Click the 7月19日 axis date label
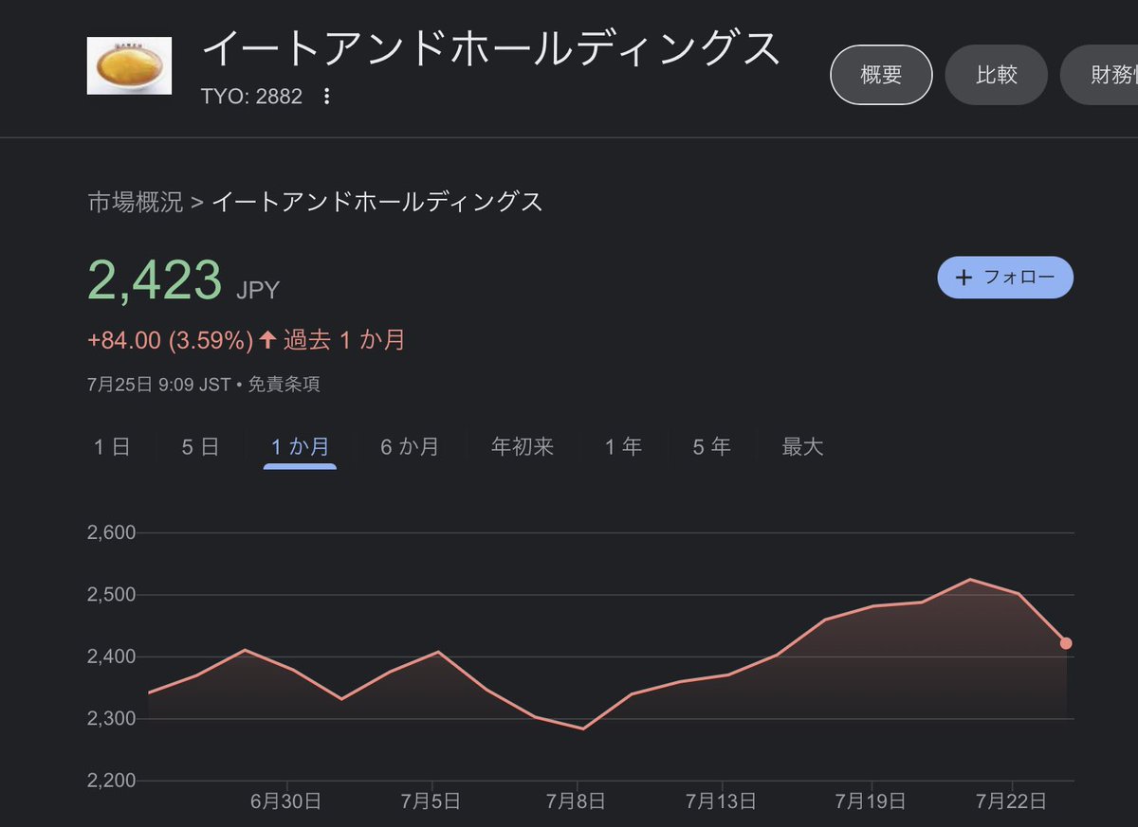This screenshot has width=1138, height=827. [x=871, y=801]
